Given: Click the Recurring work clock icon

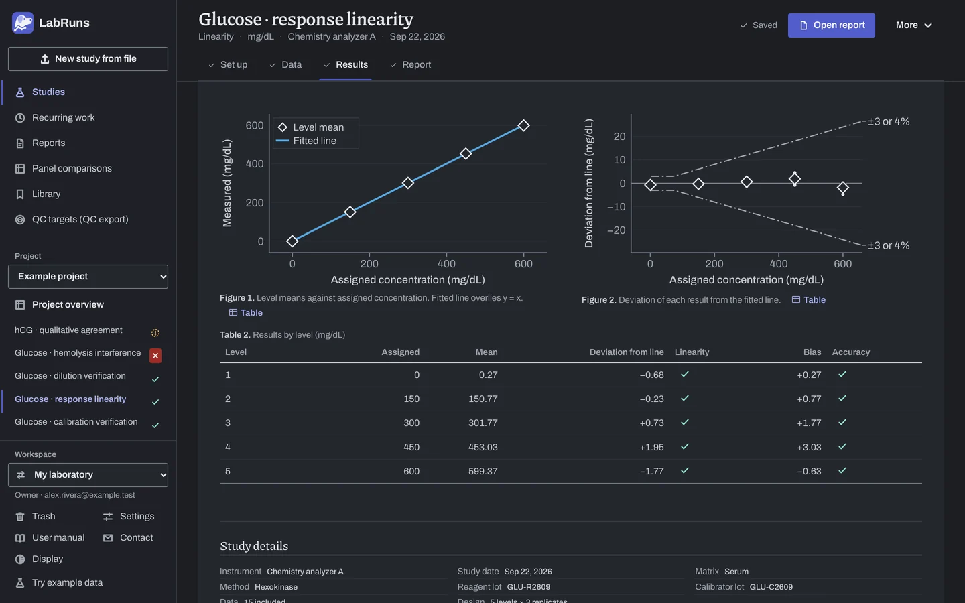Looking at the screenshot, I should (20, 118).
